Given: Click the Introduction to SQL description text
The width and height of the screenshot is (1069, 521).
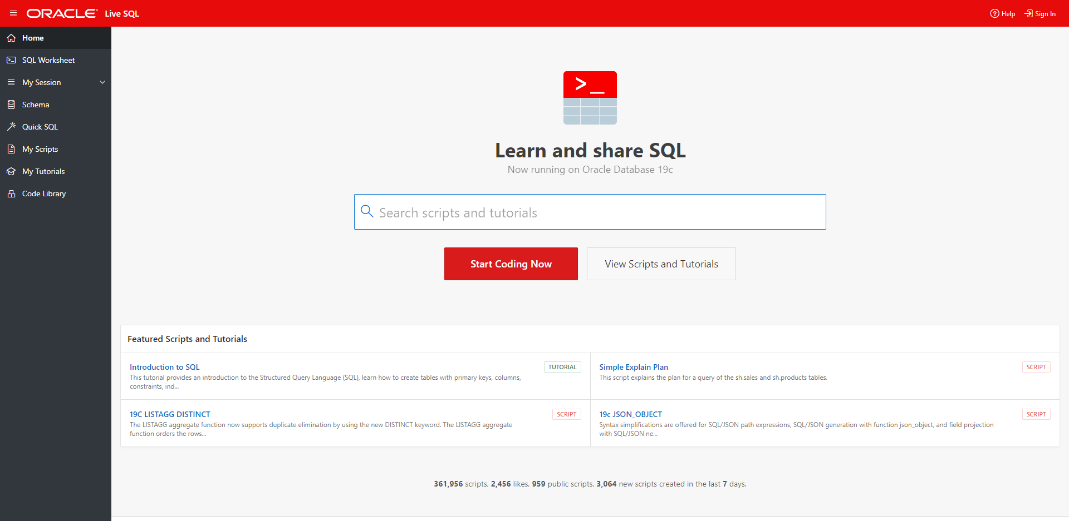Looking at the screenshot, I should pyautogui.click(x=325, y=382).
